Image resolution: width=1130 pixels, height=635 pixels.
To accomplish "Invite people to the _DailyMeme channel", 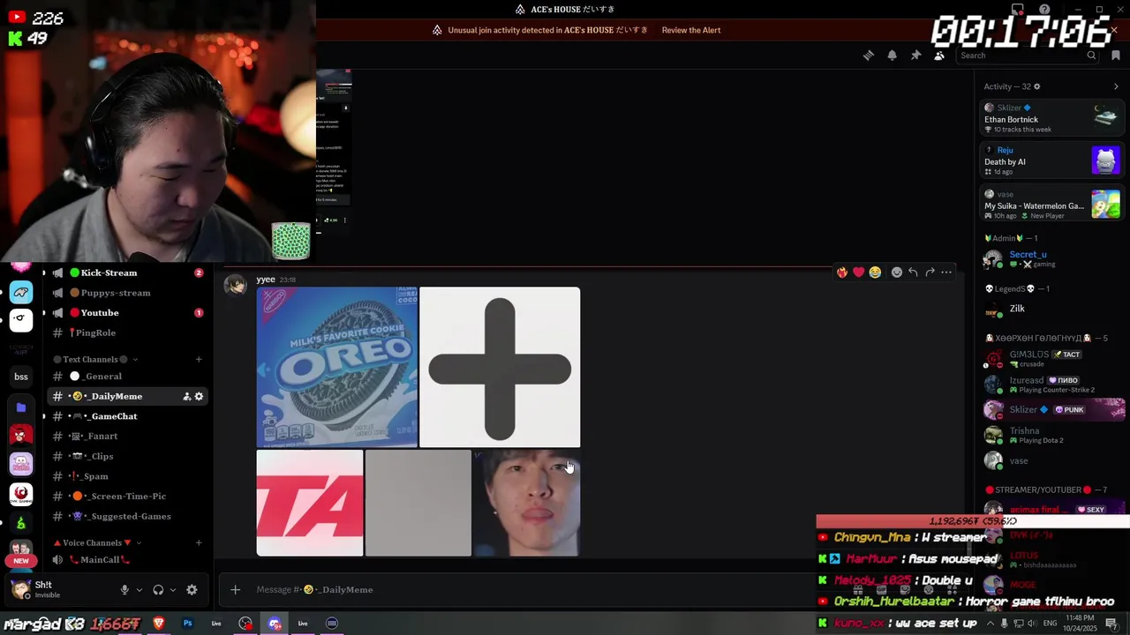I will (x=186, y=397).
